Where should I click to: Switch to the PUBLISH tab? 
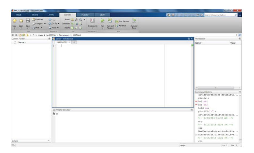[x=85, y=15]
